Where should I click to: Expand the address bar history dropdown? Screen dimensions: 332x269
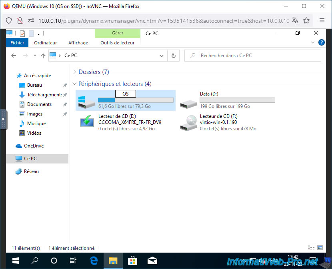tap(162, 56)
